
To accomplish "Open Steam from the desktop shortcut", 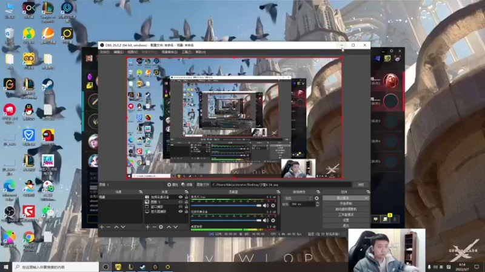I will pos(48,86).
